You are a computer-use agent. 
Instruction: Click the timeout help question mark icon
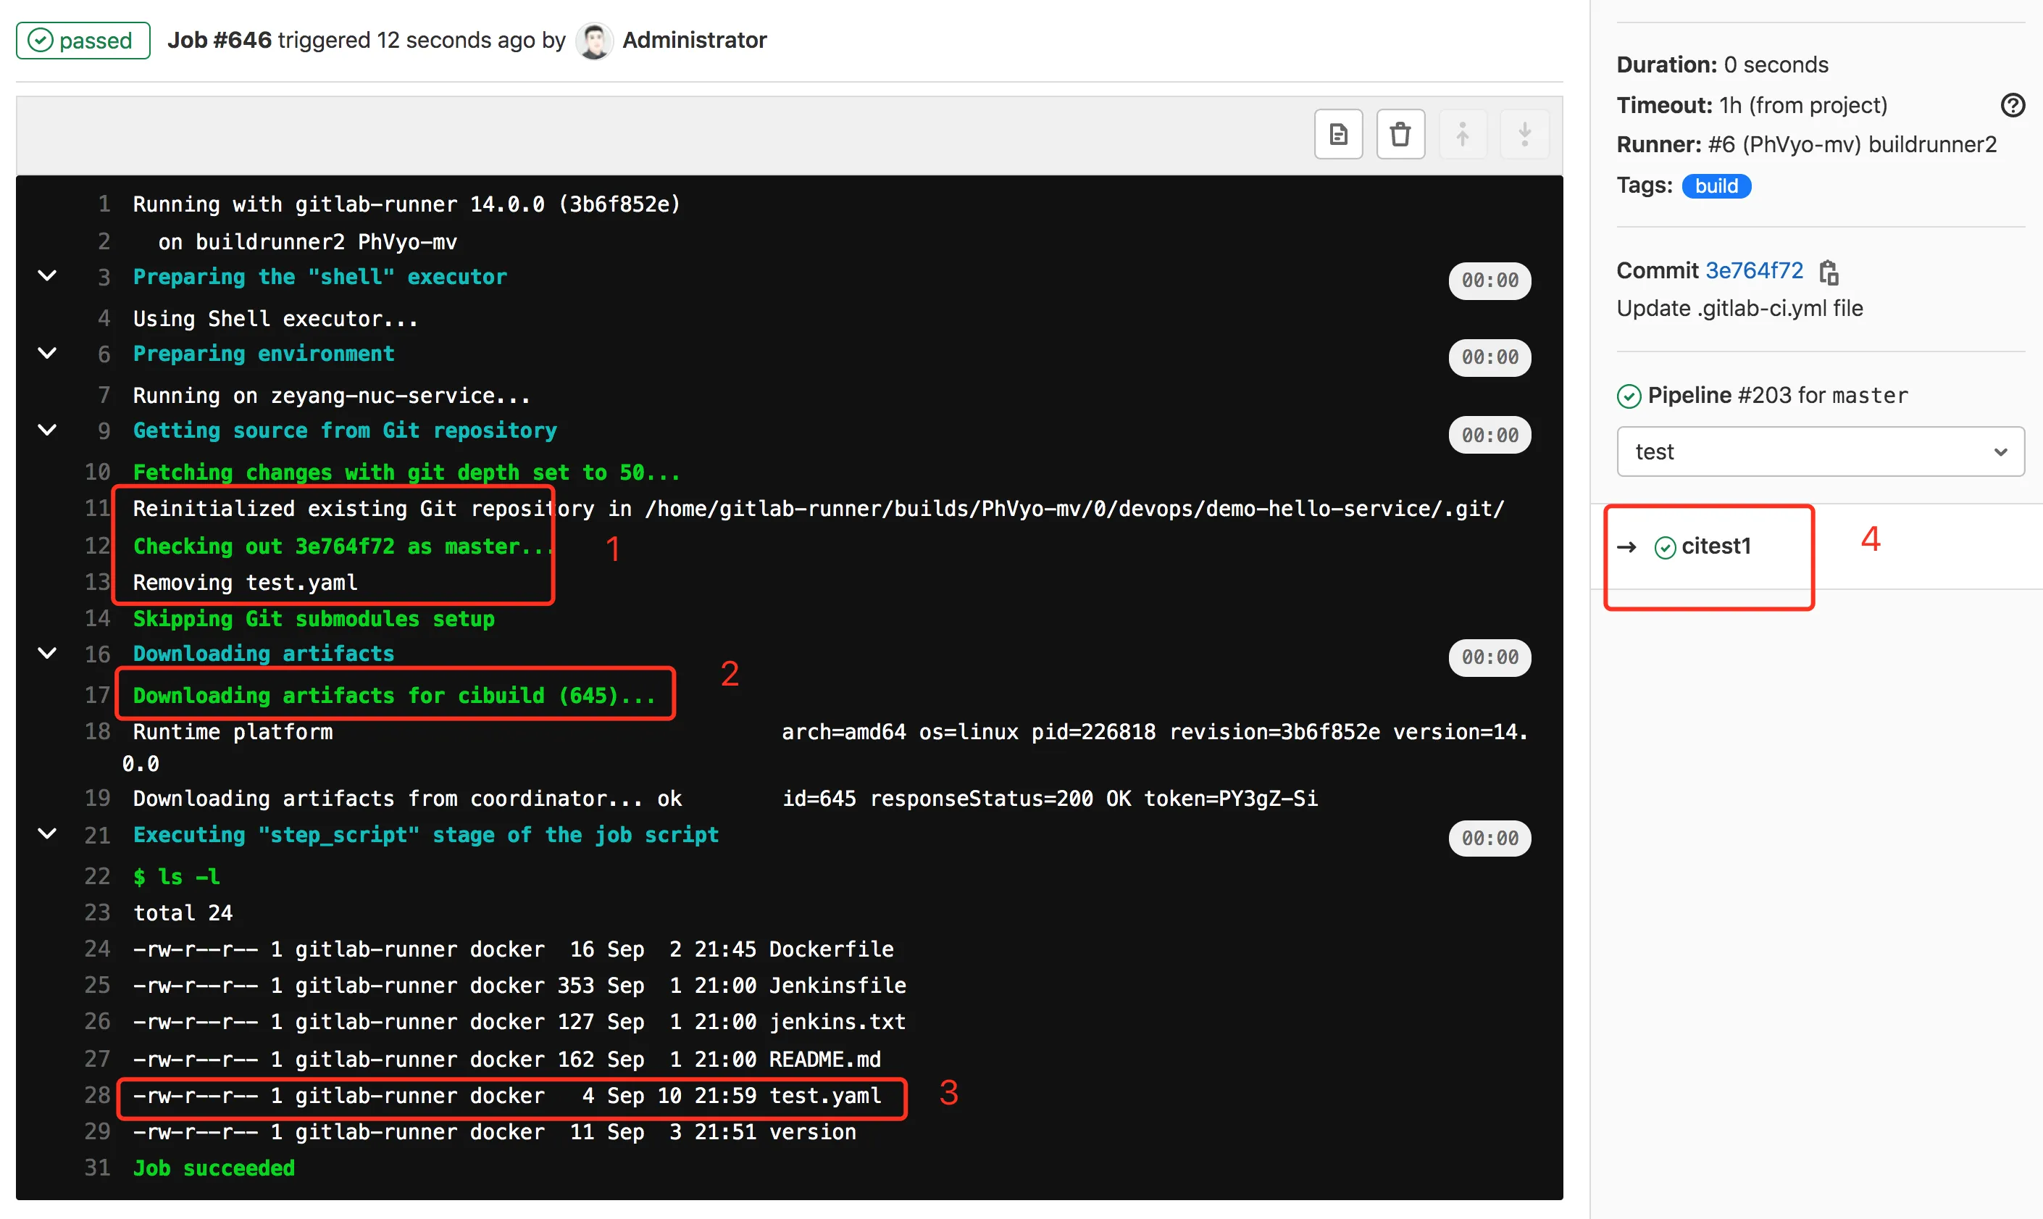tap(2012, 105)
